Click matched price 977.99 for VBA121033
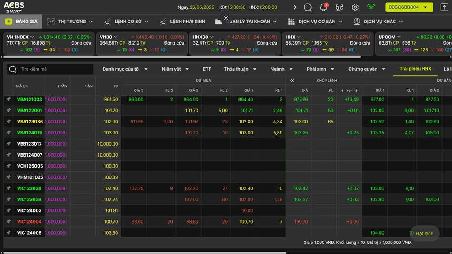The width and height of the screenshot is (452, 254). click(301, 99)
